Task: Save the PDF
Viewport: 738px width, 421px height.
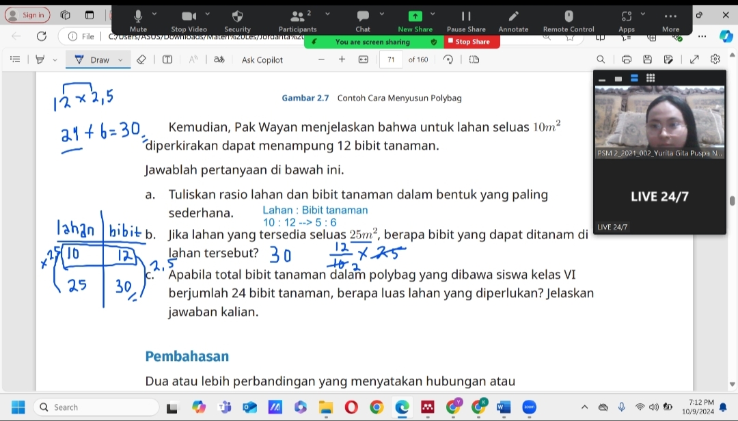Action: coord(648,59)
